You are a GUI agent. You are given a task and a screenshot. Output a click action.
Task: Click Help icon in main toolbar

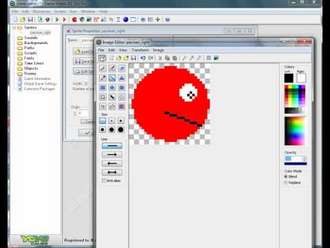[x=168, y=19]
